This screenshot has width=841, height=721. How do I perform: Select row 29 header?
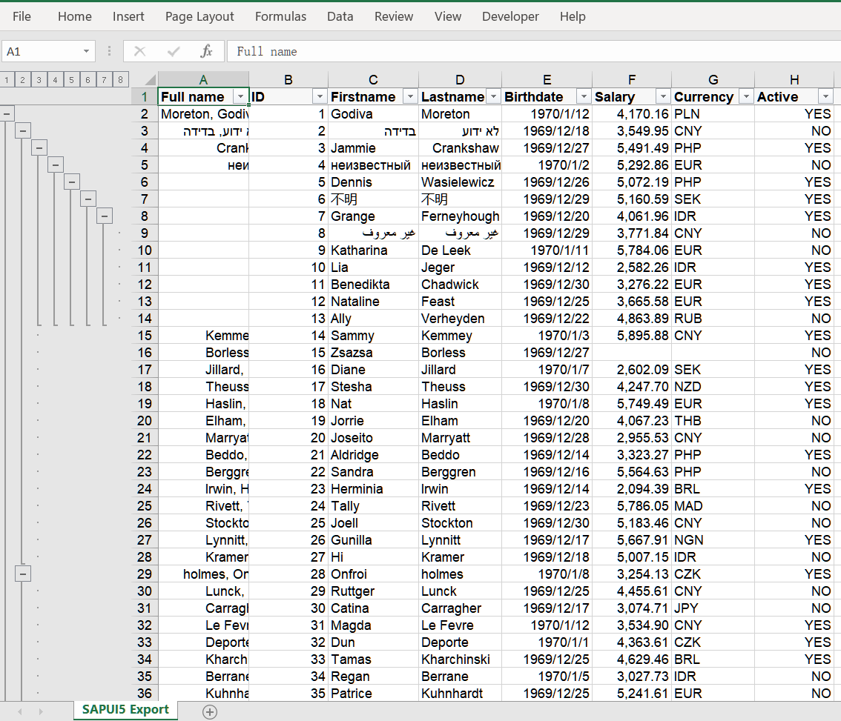(145, 574)
